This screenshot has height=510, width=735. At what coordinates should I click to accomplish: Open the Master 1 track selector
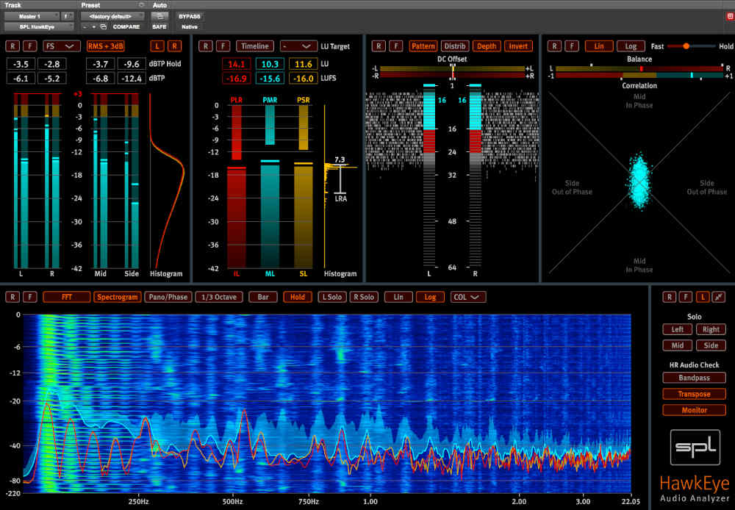30,15
